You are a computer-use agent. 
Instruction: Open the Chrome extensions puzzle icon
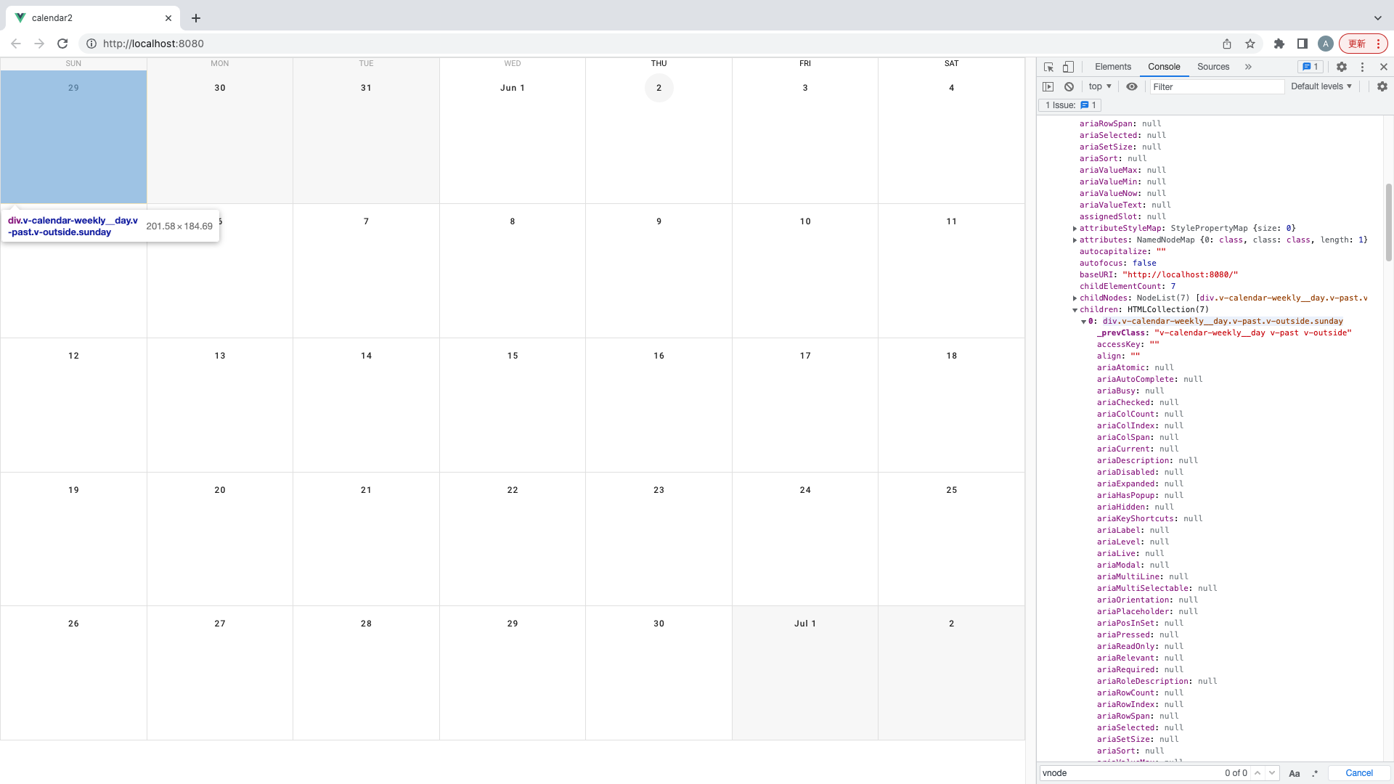click(x=1279, y=44)
